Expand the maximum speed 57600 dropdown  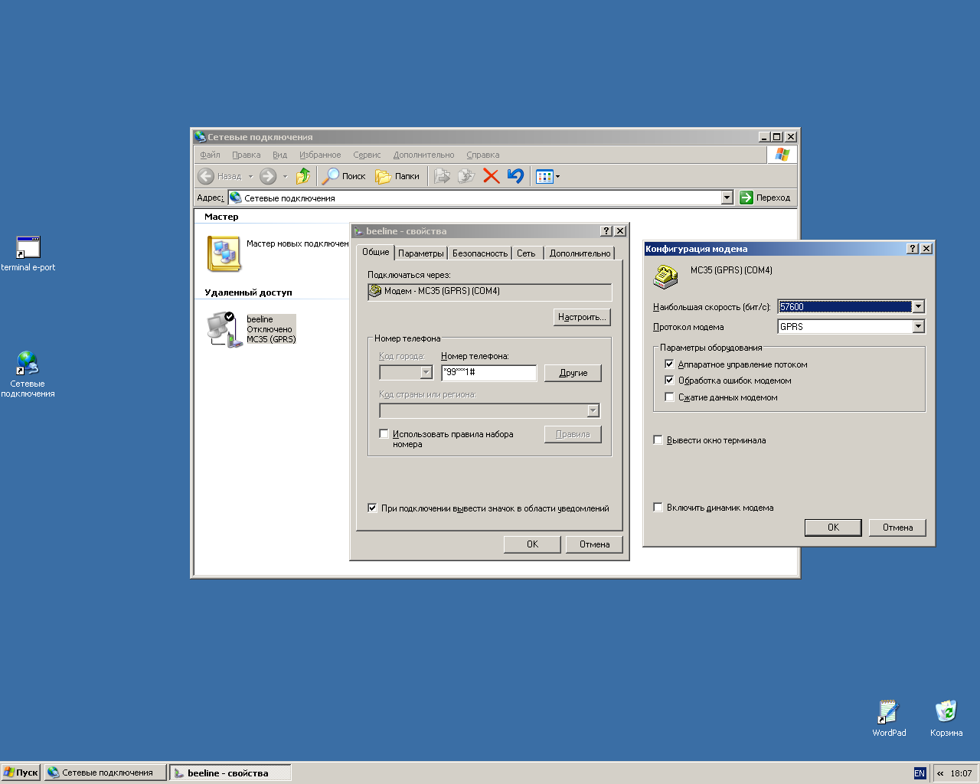click(x=918, y=307)
